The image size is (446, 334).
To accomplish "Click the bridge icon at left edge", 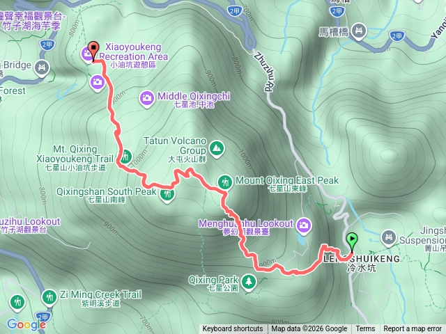I will (x=42, y=68).
